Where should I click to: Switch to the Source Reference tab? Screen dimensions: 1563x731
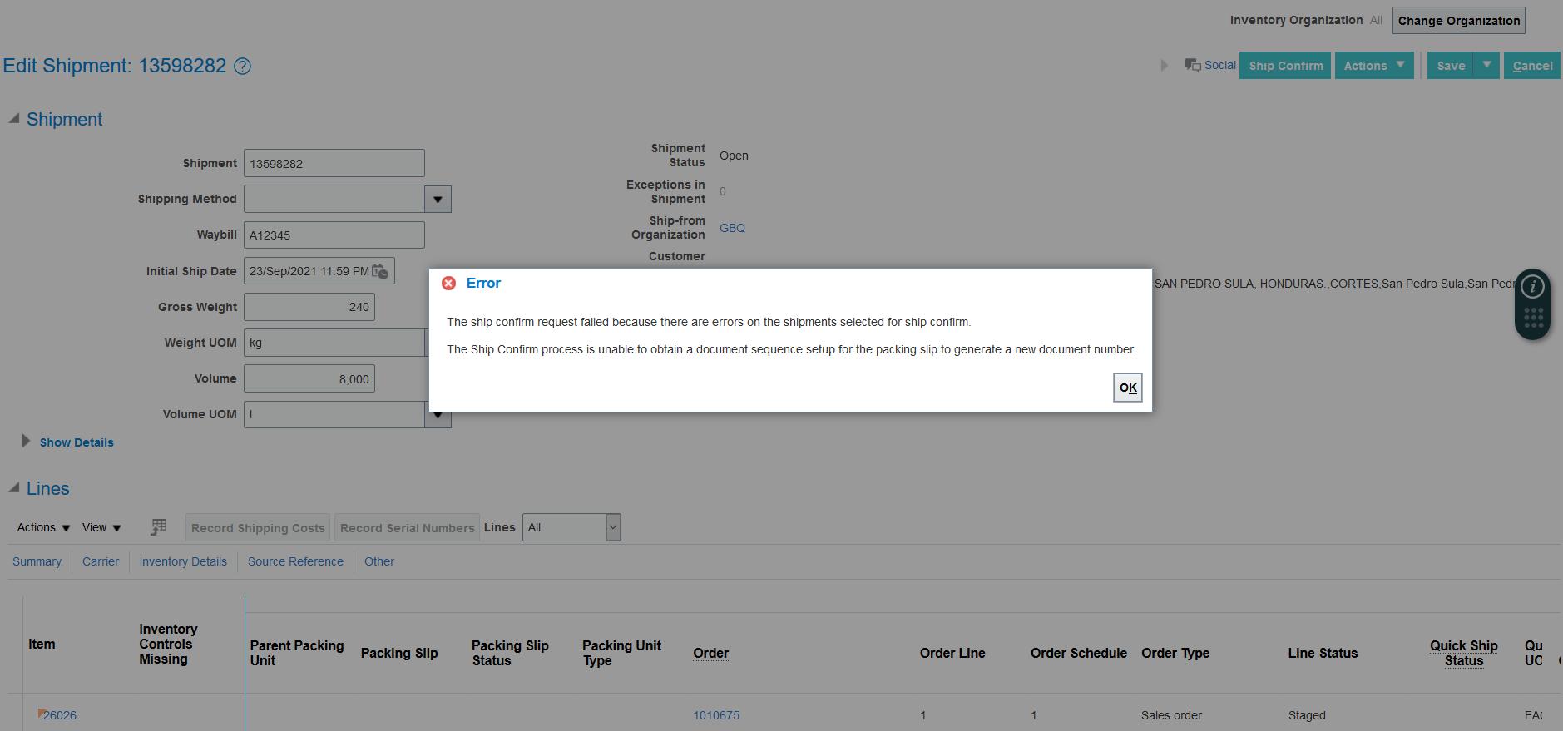295,562
